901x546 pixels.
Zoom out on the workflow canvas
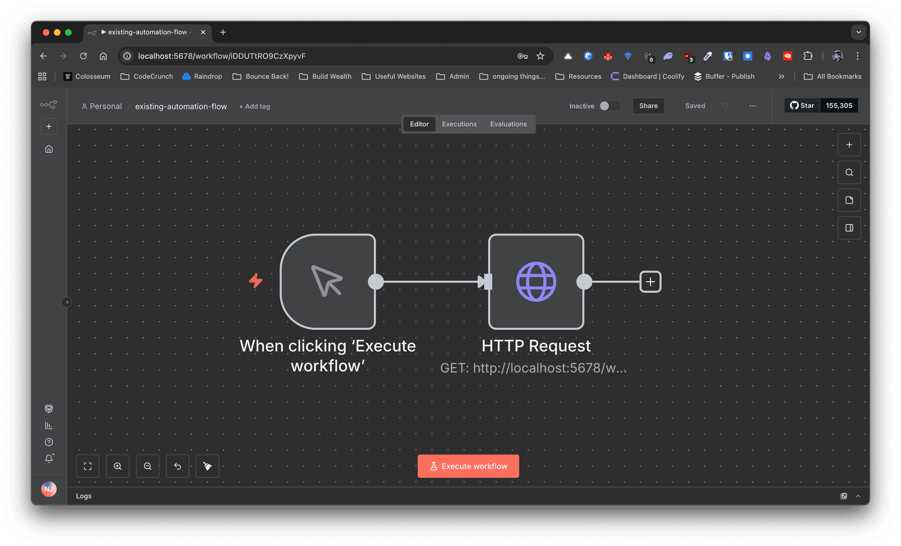pos(147,466)
